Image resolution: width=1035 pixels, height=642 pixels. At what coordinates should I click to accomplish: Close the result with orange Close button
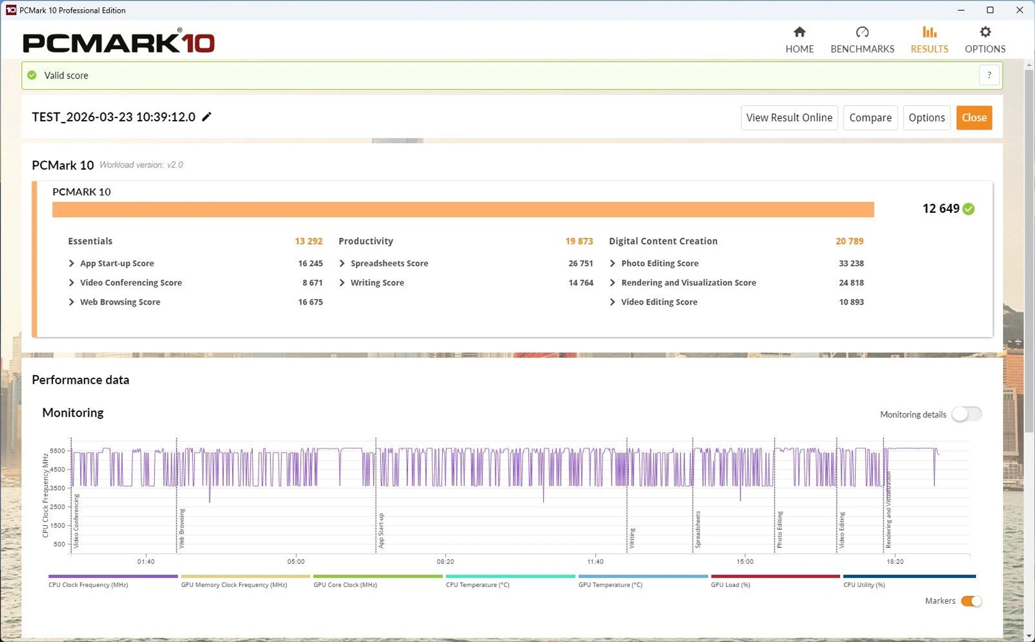[974, 118]
